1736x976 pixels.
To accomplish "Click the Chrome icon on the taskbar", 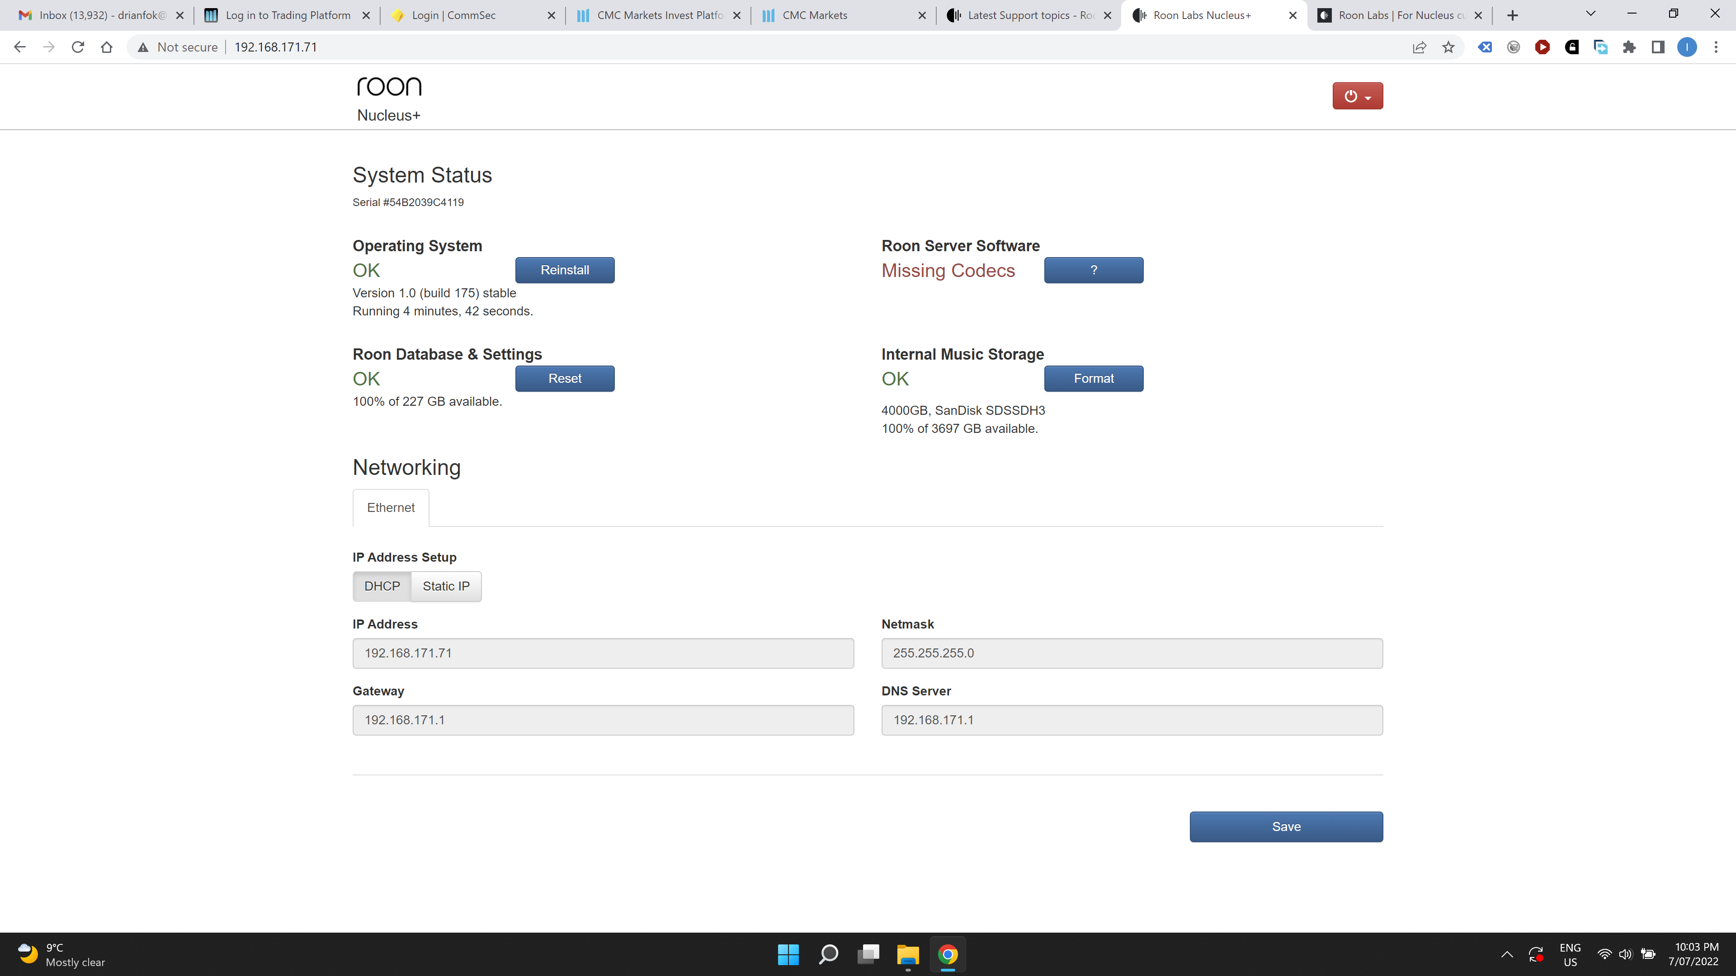I will (x=948, y=954).
